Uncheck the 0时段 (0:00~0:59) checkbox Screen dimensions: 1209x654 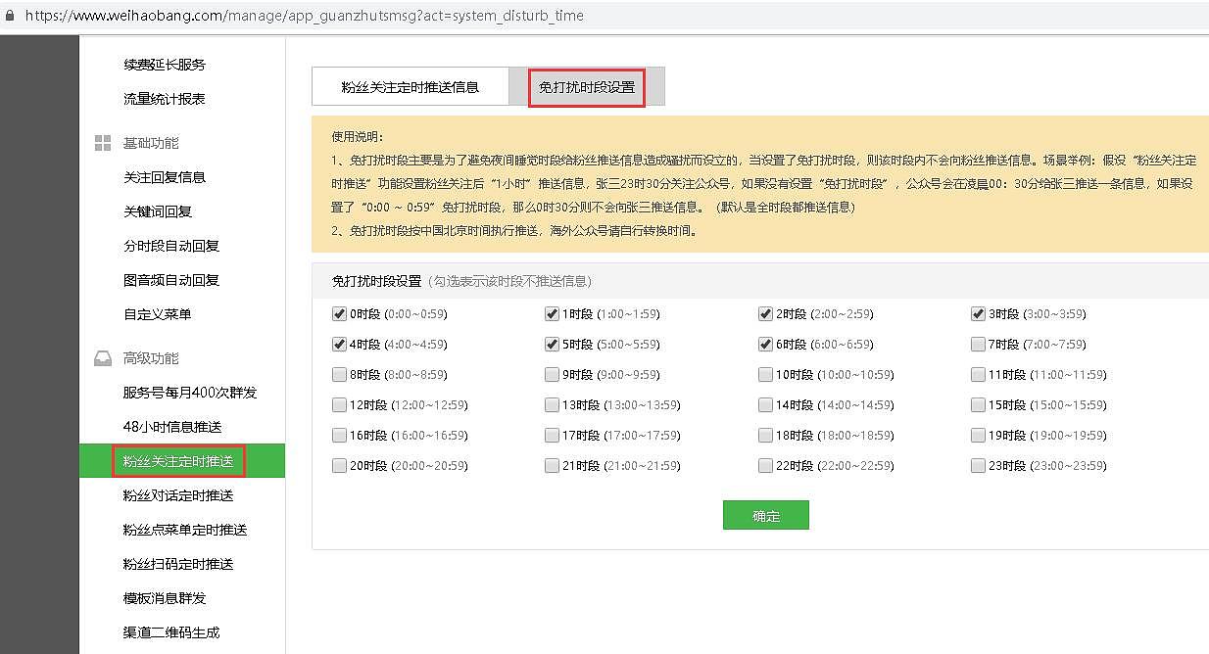click(x=338, y=313)
